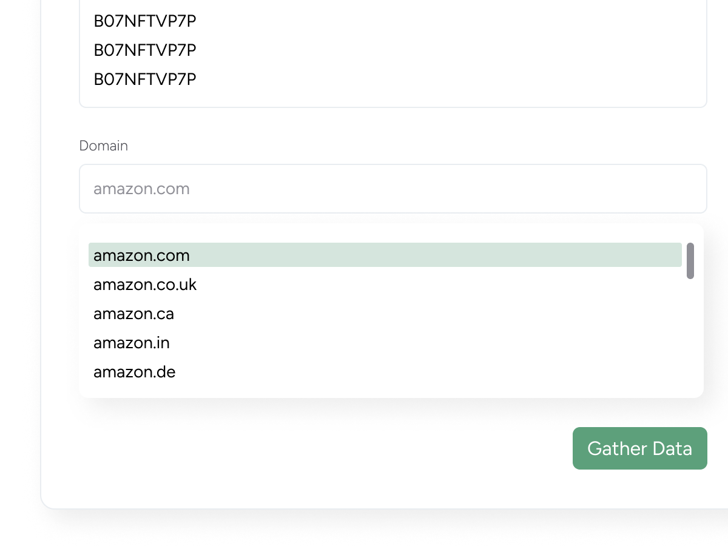Pick the amazon.ca domain option
The image size is (728, 546).
click(x=133, y=314)
